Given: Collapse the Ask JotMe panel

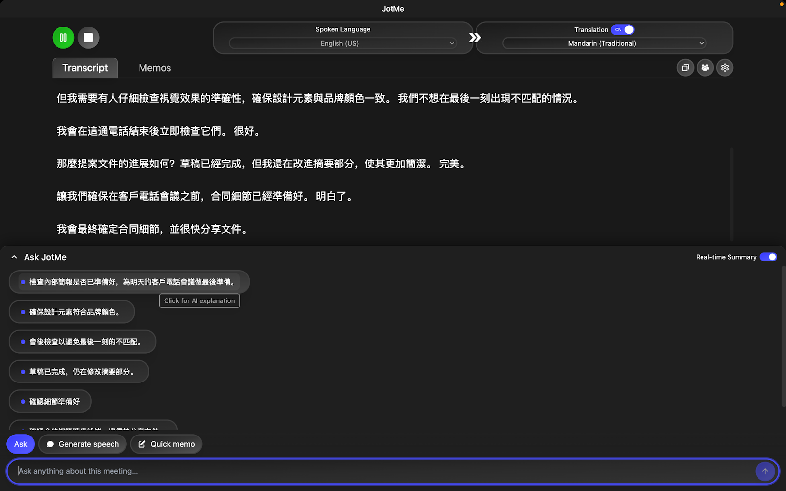Looking at the screenshot, I should 13,257.
